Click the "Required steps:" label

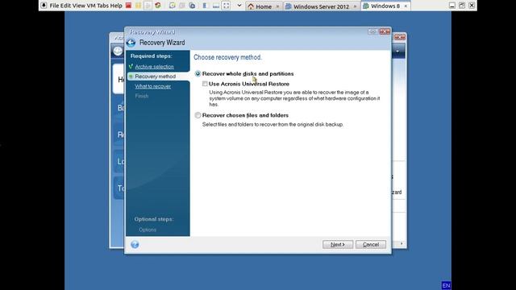(x=152, y=56)
